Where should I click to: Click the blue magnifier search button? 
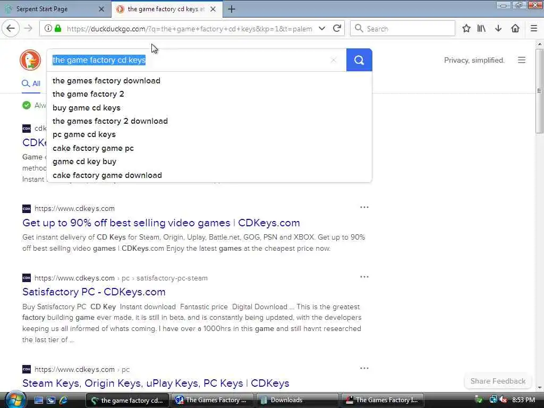pyautogui.click(x=359, y=60)
